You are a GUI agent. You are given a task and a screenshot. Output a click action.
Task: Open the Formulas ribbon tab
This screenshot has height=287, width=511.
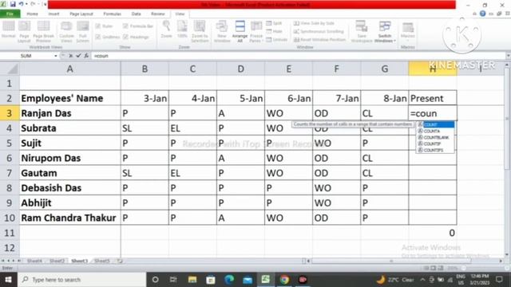coord(112,14)
